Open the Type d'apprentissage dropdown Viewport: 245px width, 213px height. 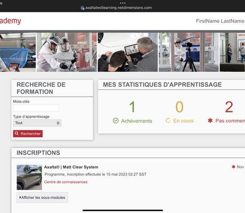(37, 123)
